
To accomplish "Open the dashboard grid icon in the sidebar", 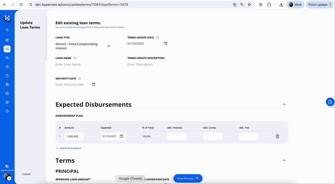I will point(7,40).
